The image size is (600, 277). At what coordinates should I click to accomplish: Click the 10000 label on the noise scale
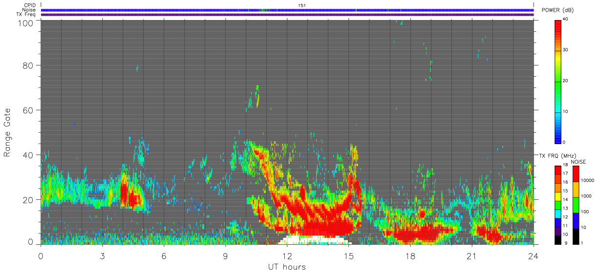point(587,180)
